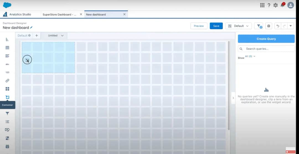View notifications bell
Screen dimensions: 299x154
[x=282, y=5]
